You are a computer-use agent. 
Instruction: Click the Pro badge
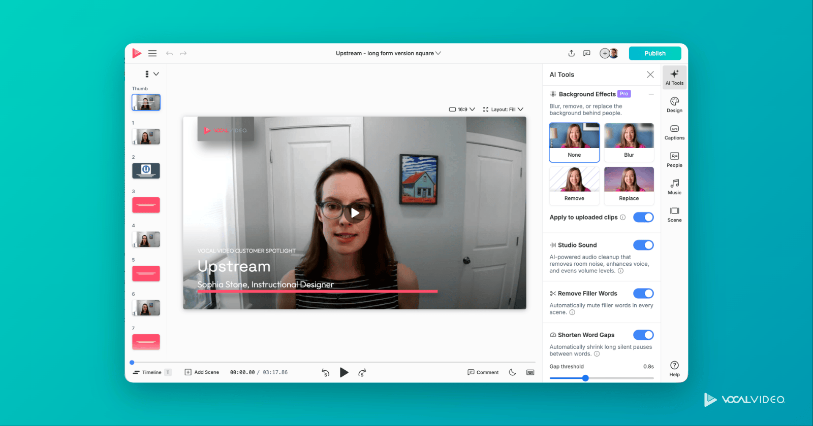pyautogui.click(x=624, y=94)
